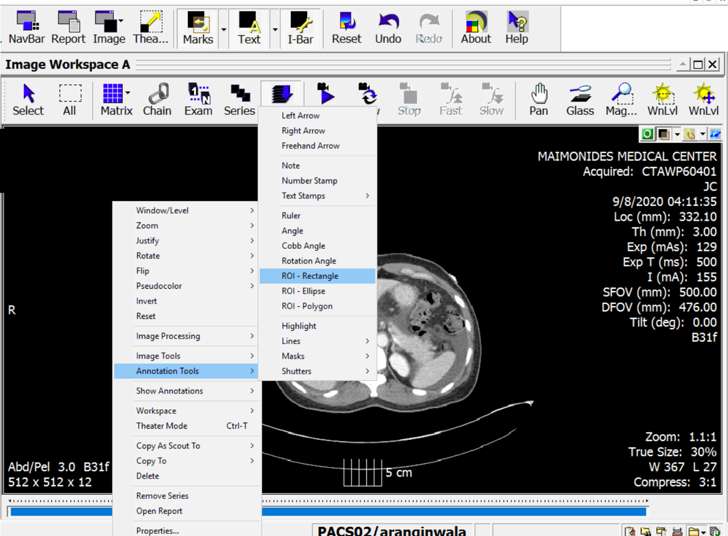The height and width of the screenshot is (536, 728).
Task: Start cine playback with the blue play icon
Action: click(326, 95)
